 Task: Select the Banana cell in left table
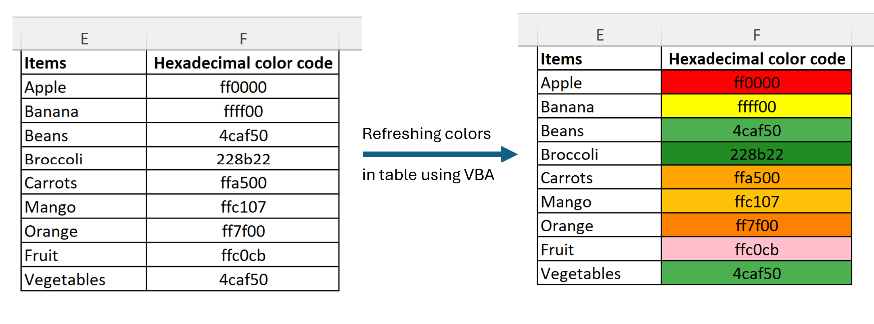click(84, 111)
